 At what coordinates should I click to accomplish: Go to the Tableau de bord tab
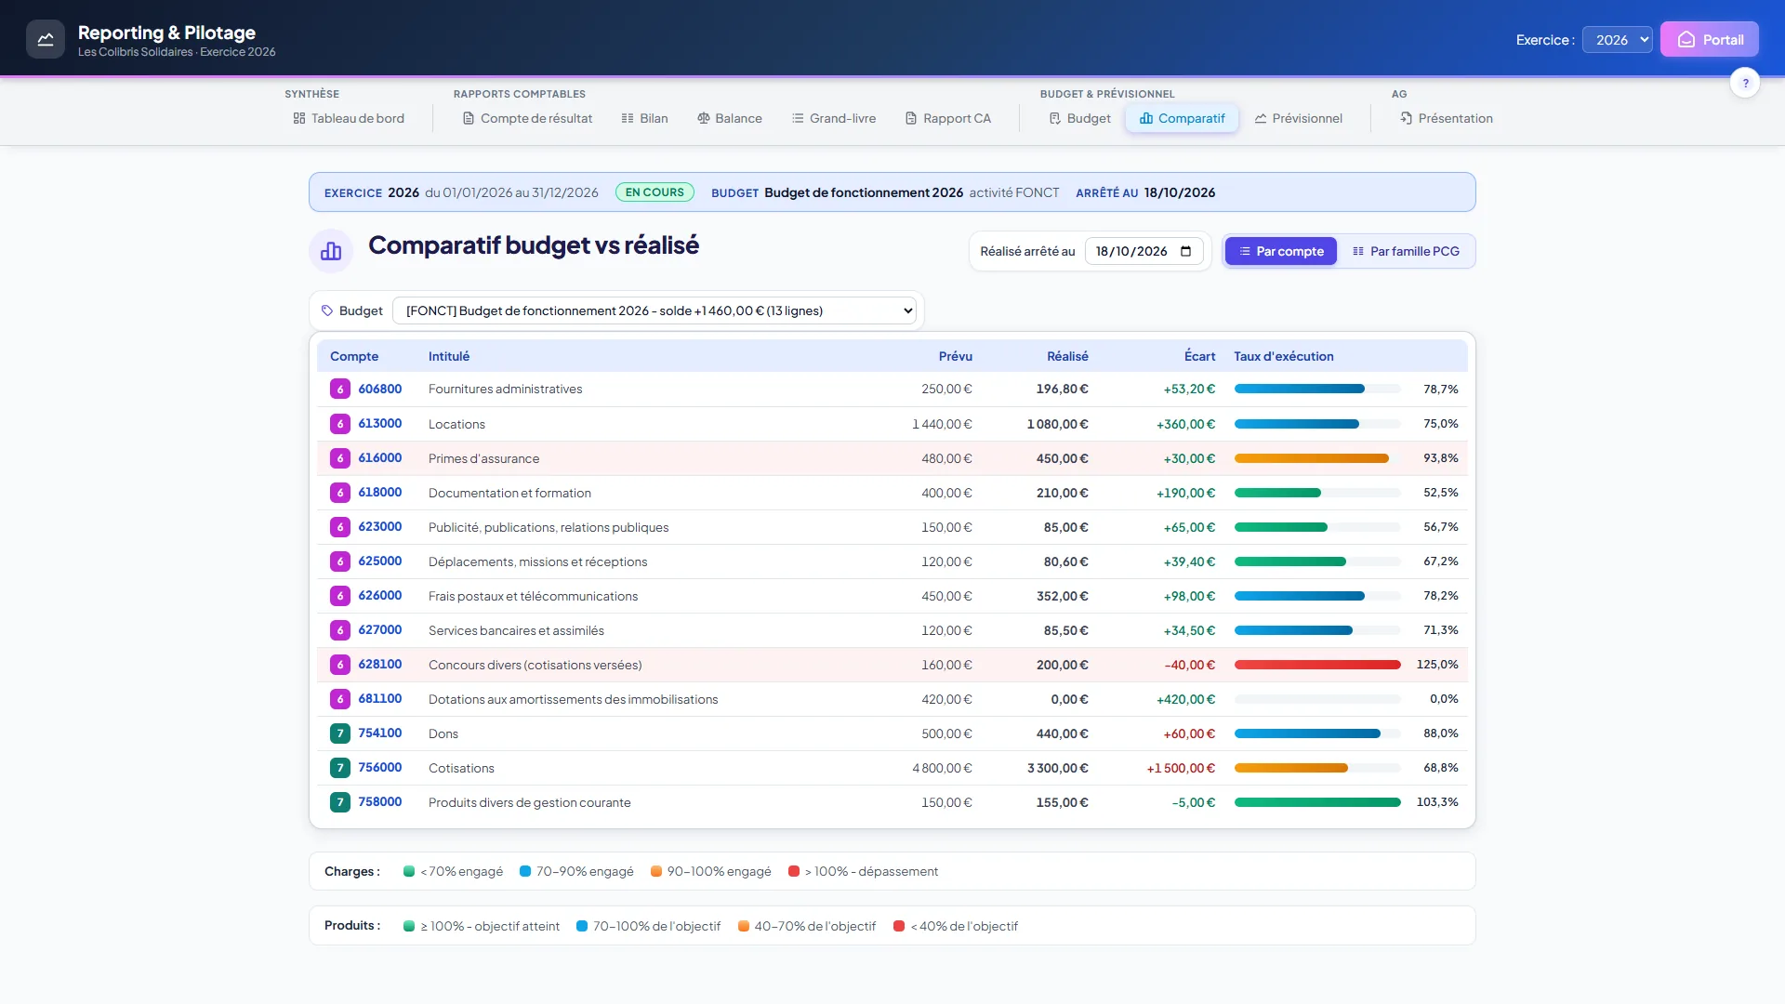coord(349,118)
